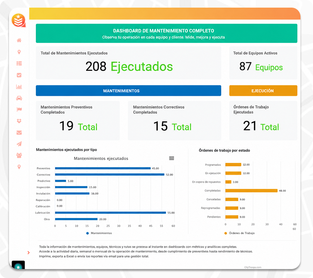Screen dimensions: 313x278
Task: Open the bar chart reports sidebar icon
Action: 19,86
